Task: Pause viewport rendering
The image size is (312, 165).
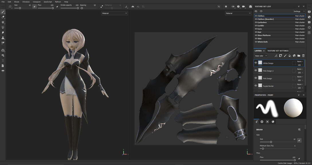Action: 226,7
